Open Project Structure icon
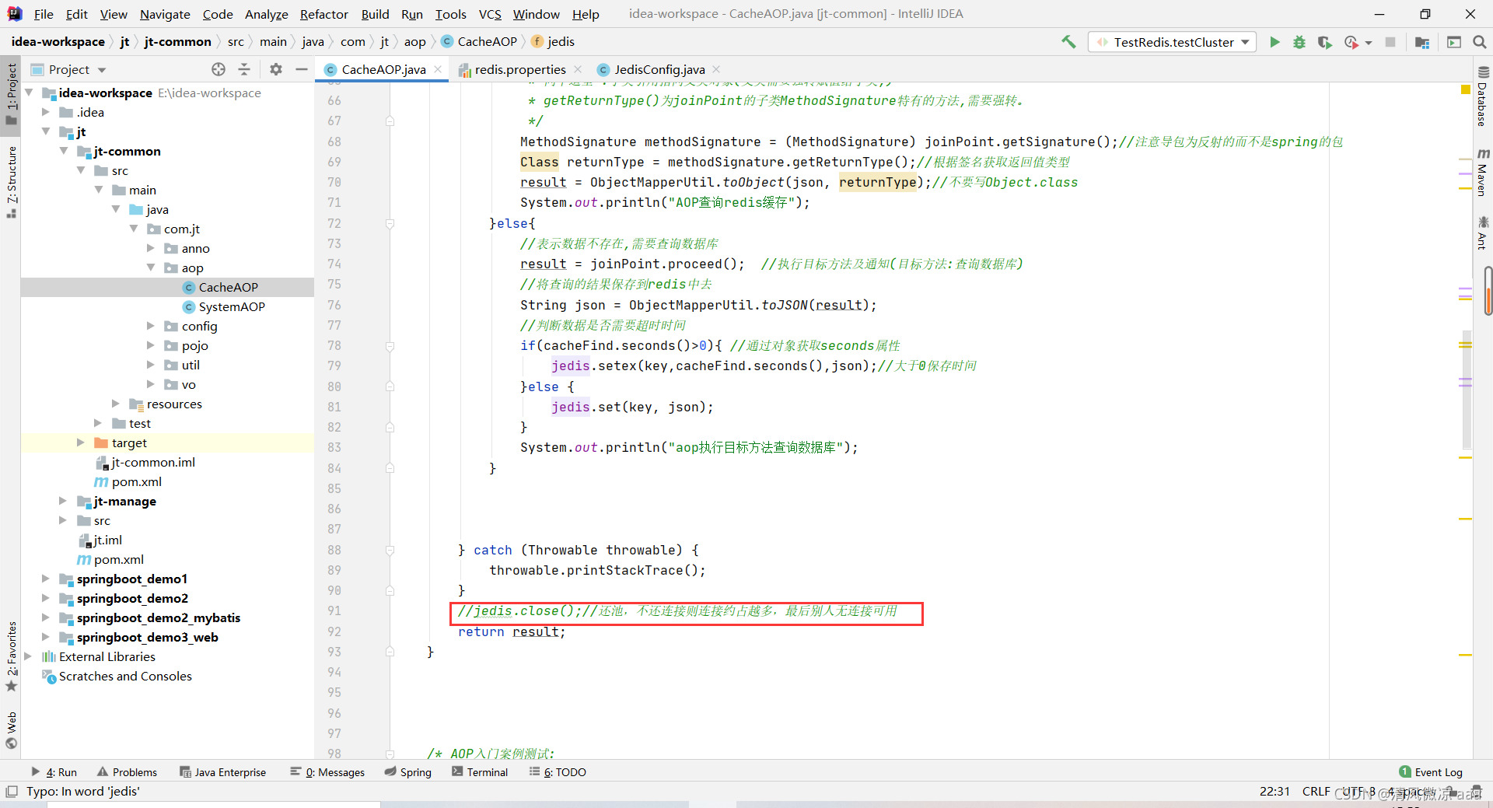1493x808 pixels. pyautogui.click(x=1422, y=42)
